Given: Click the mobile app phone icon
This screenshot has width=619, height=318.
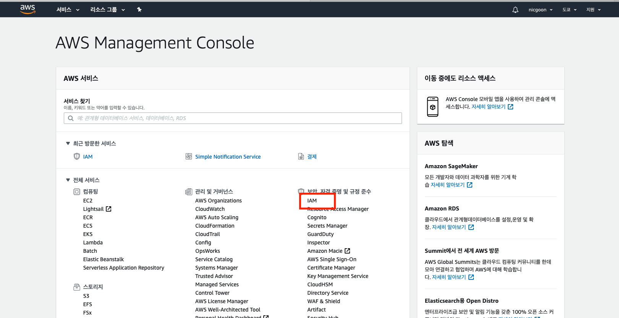Looking at the screenshot, I should [x=433, y=107].
